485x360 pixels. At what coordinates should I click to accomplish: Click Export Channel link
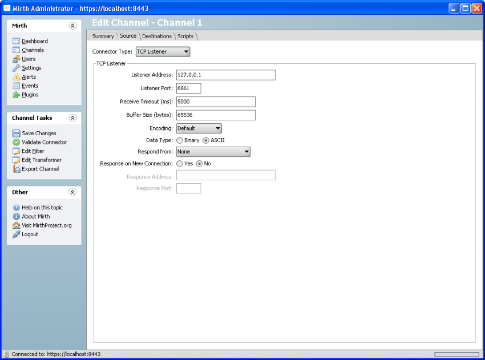(x=40, y=169)
